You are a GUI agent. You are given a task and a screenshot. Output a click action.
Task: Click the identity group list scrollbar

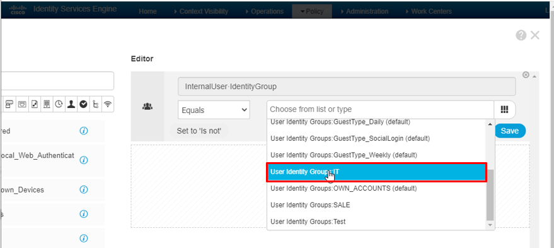(x=490, y=194)
